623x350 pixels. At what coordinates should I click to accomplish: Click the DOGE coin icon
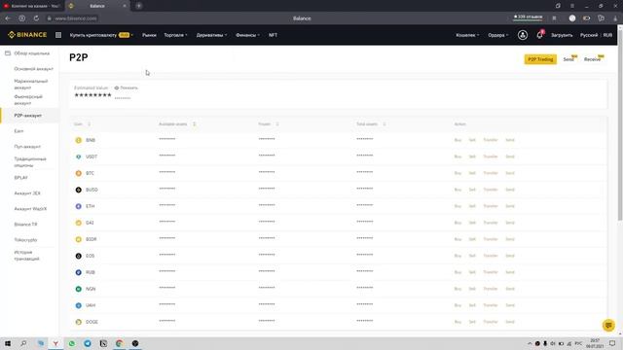(78, 322)
